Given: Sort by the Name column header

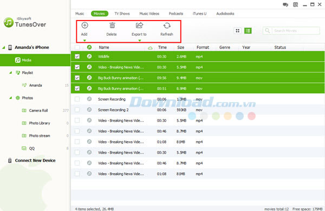Looking at the screenshot, I should coord(104,48).
